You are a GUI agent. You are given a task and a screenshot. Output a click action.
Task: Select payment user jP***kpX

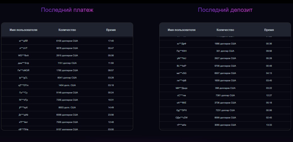tap(23, 107)
